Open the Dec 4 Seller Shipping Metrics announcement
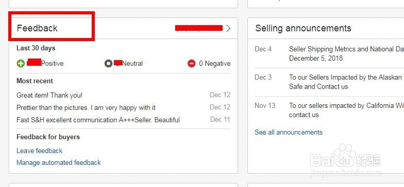Screen dimensions: 404x187 pos(346,53)
